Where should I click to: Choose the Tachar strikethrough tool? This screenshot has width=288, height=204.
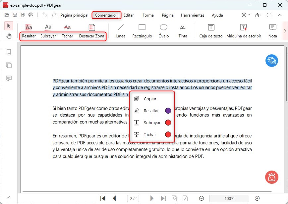tap(67, 31)
